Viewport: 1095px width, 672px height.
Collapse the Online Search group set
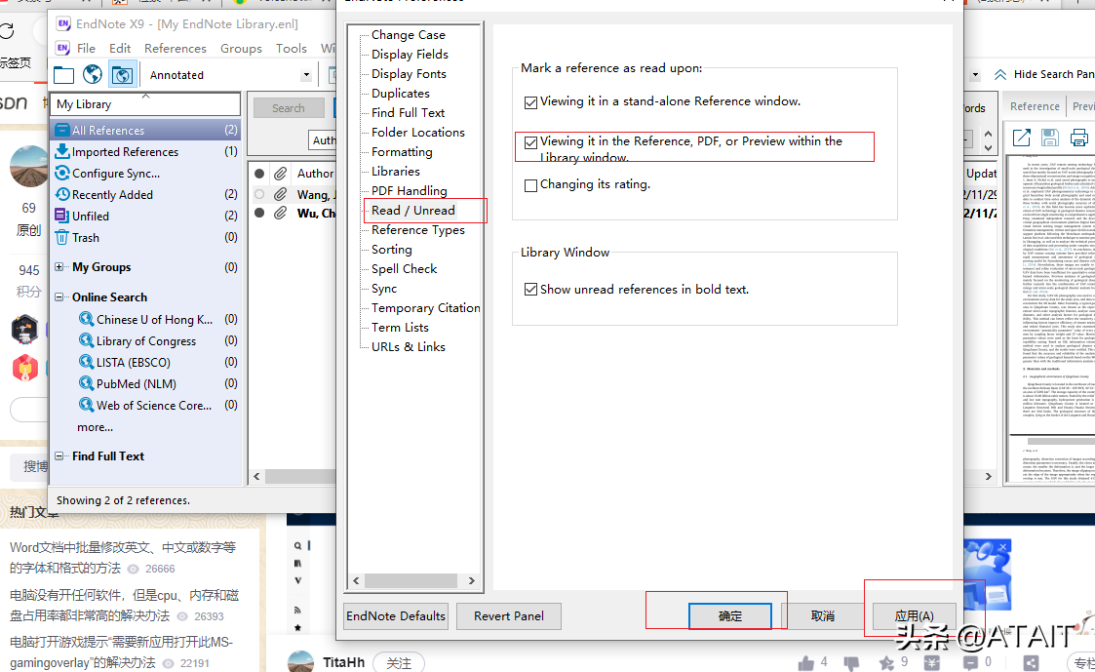[x=59, y=296]
